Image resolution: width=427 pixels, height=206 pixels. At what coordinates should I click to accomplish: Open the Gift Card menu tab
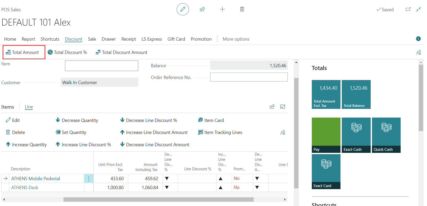pos(176,39)
